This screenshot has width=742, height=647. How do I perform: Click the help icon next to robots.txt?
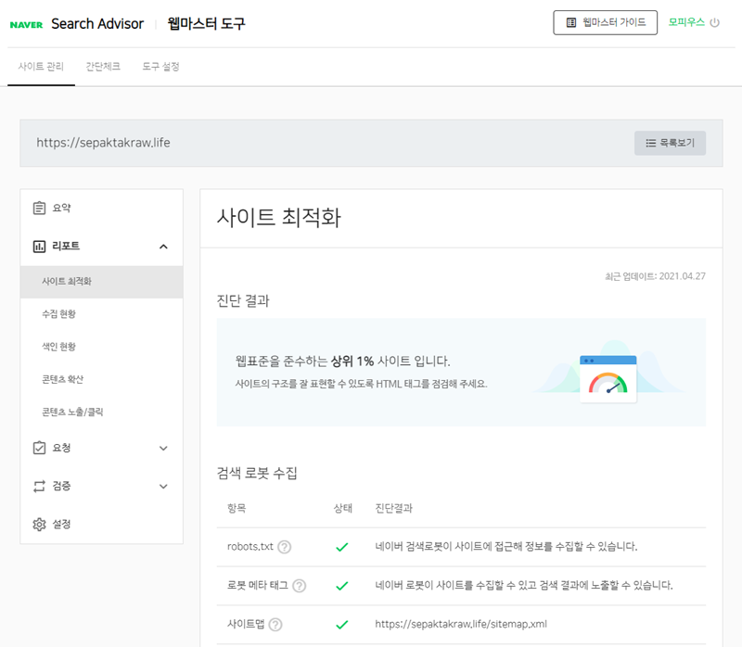tap(284, 547)
